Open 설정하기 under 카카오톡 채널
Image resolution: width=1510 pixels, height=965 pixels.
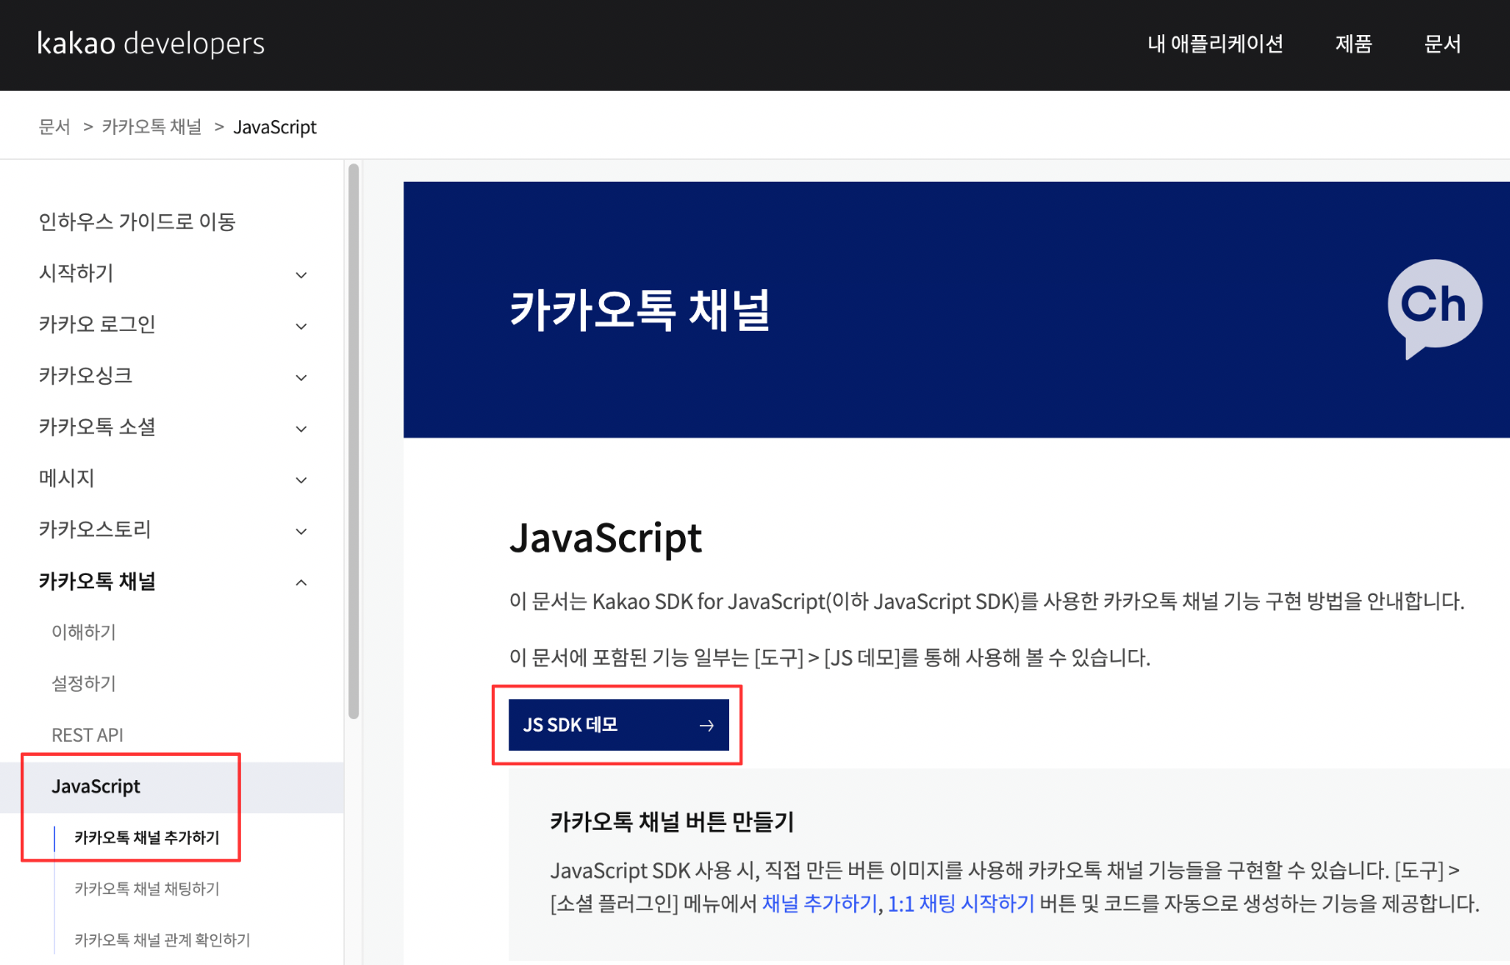83,683
